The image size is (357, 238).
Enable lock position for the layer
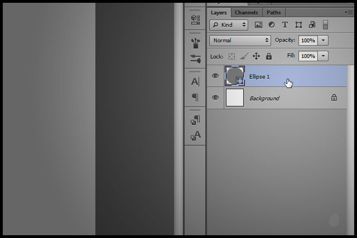coord(256,56)
